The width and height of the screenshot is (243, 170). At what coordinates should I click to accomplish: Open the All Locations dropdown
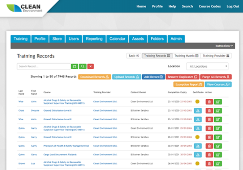(208, 66)
